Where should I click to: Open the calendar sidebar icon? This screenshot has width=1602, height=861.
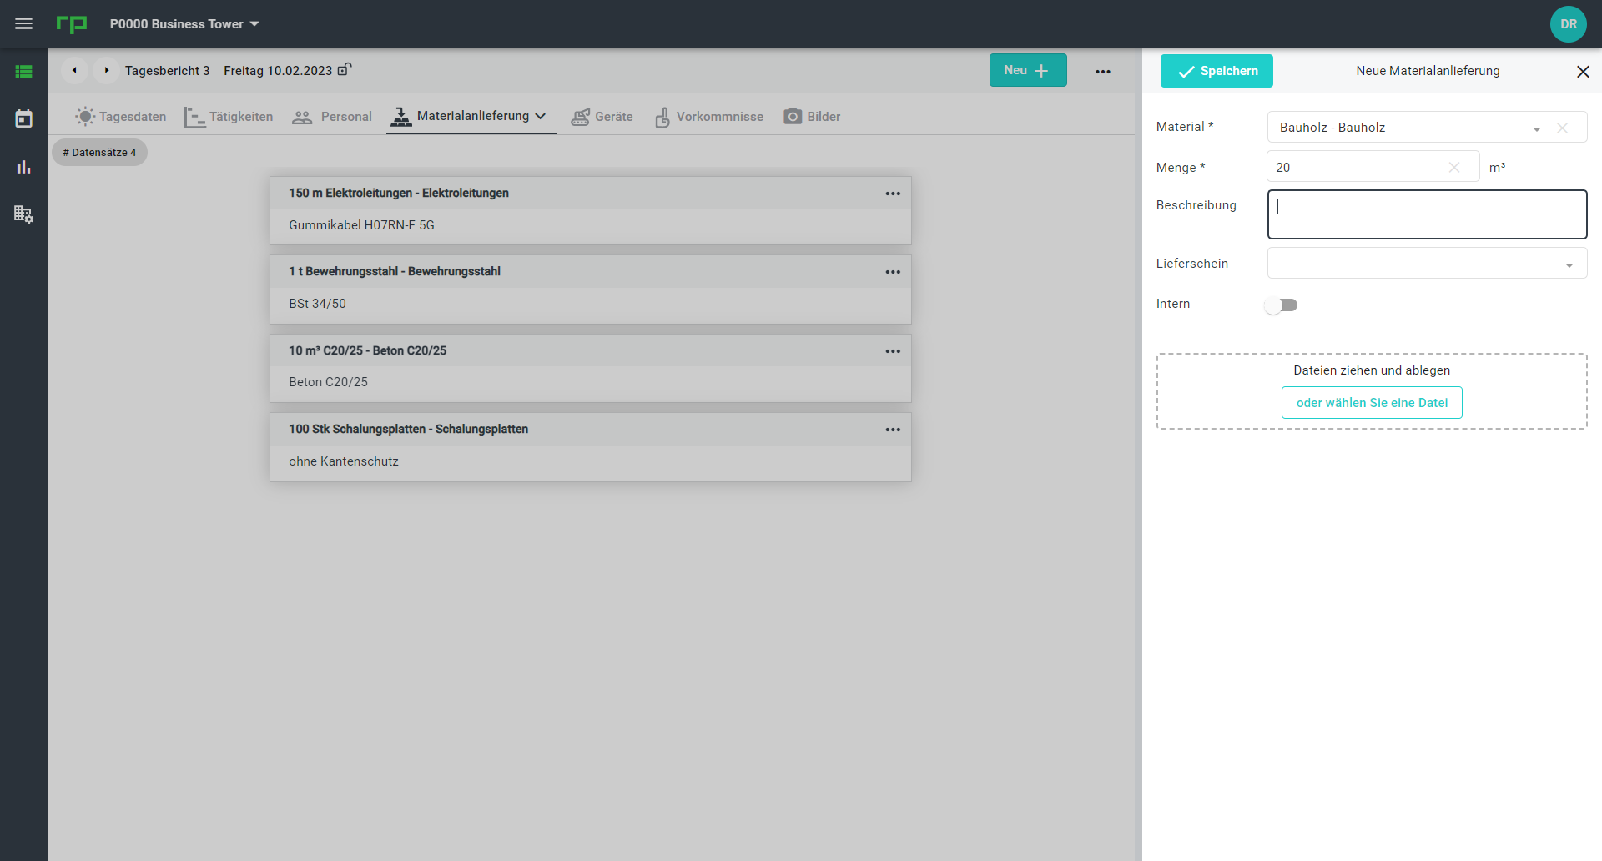pos(23,118)
